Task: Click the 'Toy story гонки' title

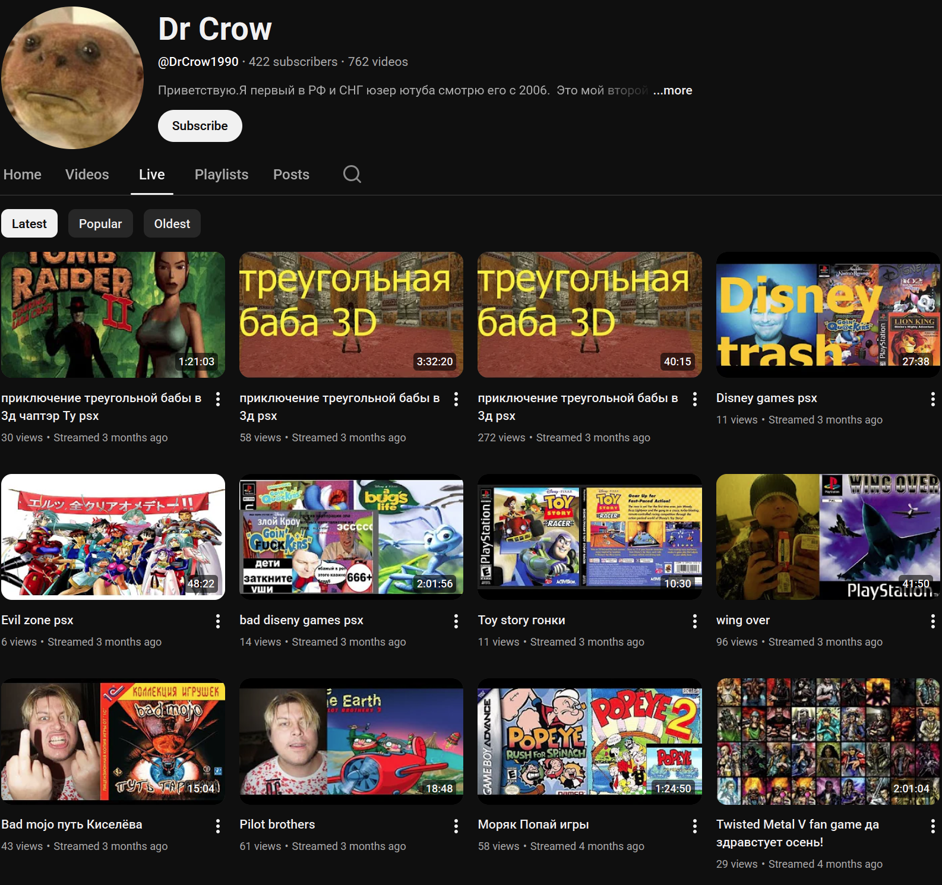Action: coord(521,620)
